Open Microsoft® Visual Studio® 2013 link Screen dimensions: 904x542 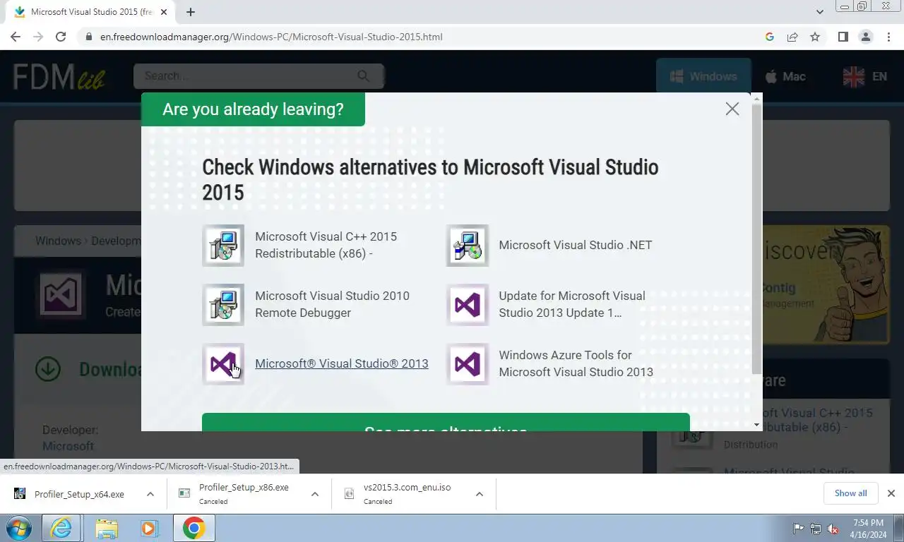click(342, 363)
